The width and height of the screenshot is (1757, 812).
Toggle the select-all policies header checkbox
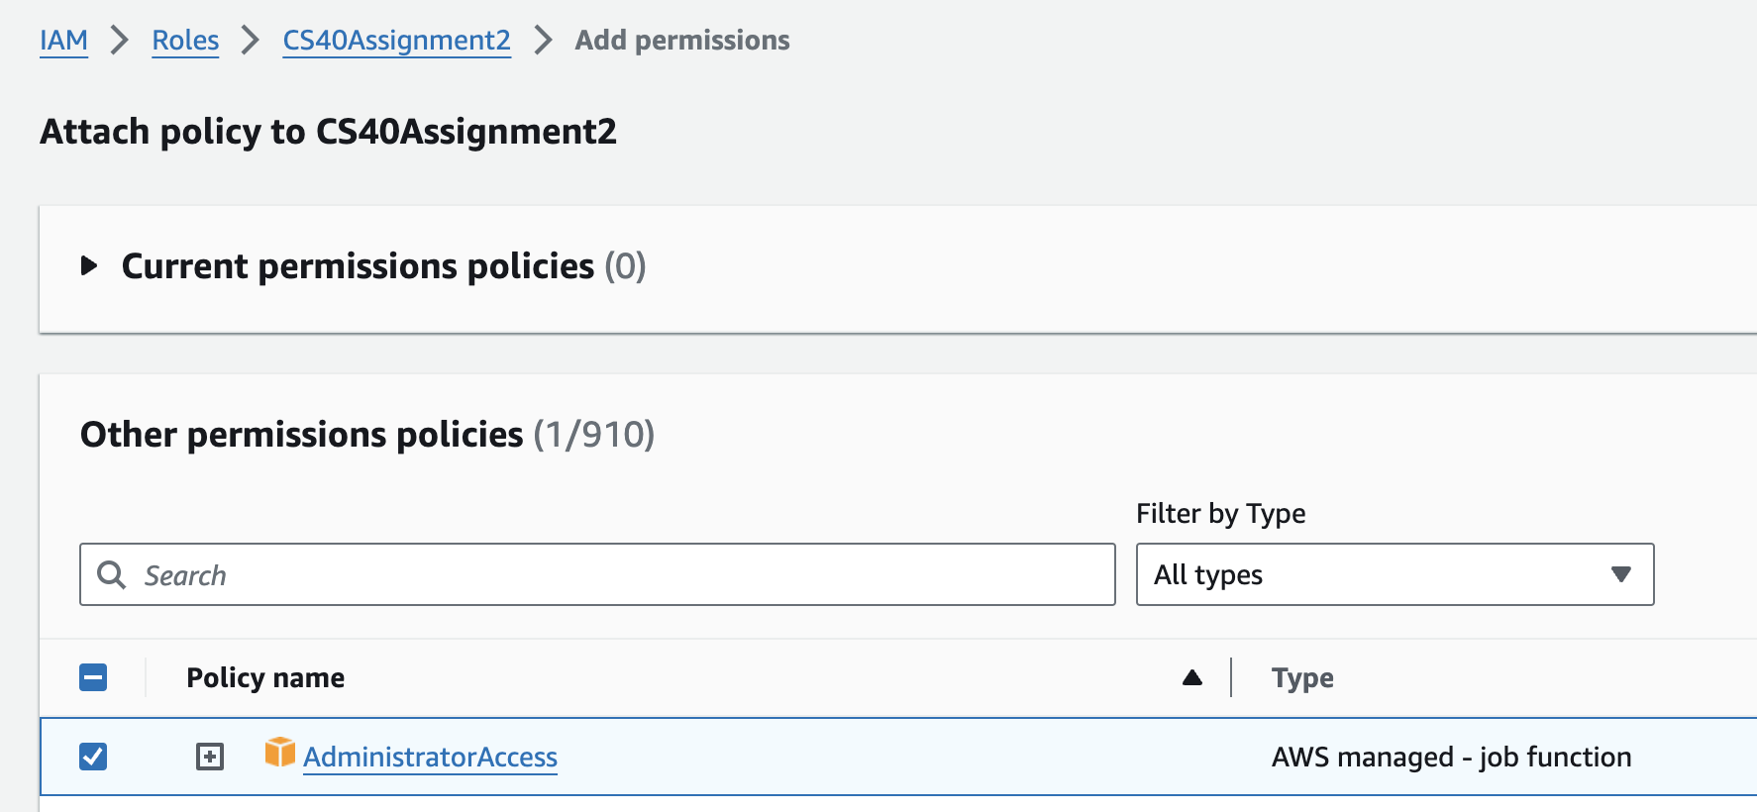pyautogui.click(x=93, y=677)
